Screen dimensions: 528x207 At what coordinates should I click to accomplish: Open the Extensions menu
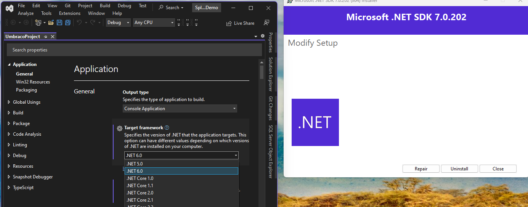[70, 13]
